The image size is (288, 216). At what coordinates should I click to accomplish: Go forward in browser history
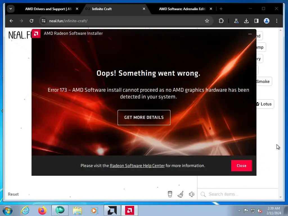21,21
